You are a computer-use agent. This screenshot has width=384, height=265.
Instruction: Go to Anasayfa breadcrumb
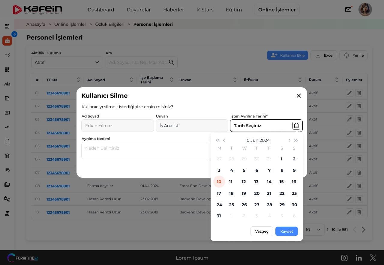[36, 24]
